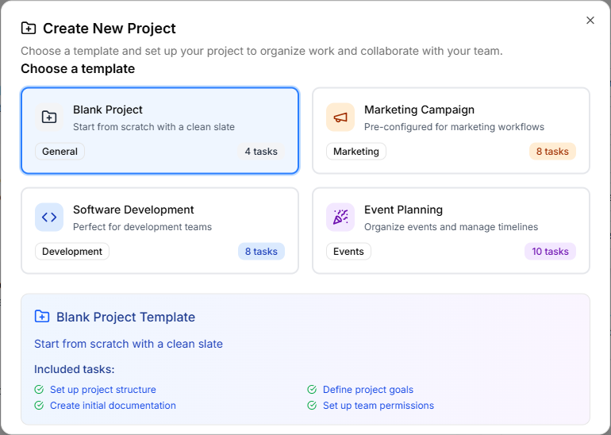Click the Software Development code brackets icon

(49, 217)
